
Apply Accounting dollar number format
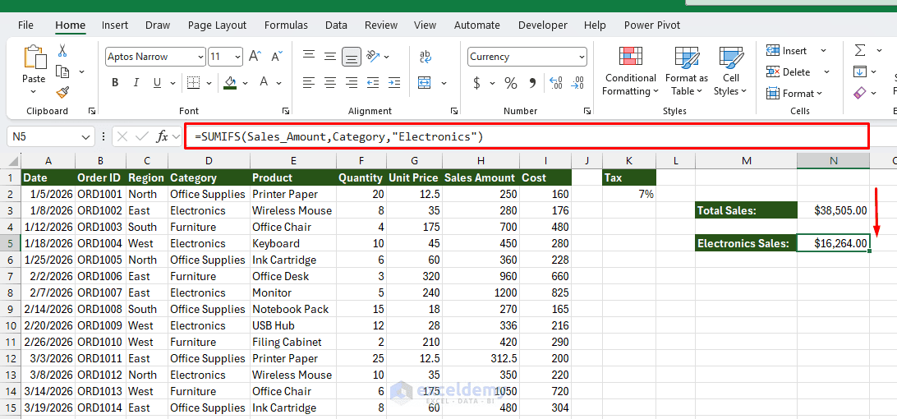[476, 83]
